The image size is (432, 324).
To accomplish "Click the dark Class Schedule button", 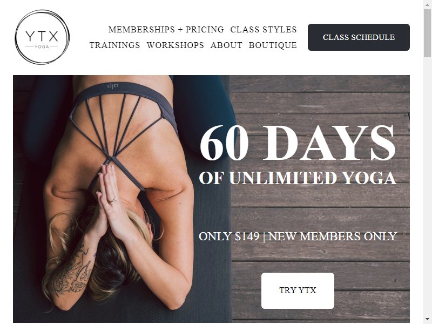I will (359, 37).
